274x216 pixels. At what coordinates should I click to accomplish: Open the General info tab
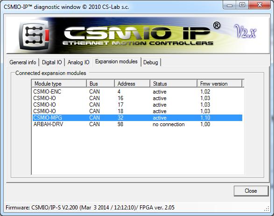(23, 62)
